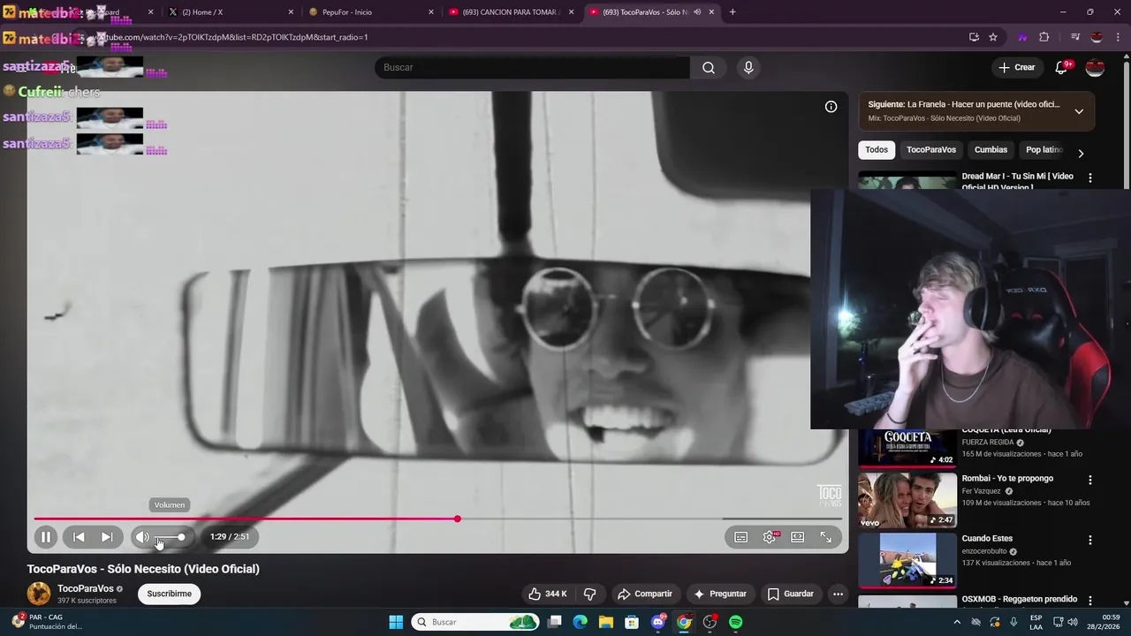Open the YouTube account avatar menu
Viewport: 1131px width, 636px height.
click(x=1095, y=67)
